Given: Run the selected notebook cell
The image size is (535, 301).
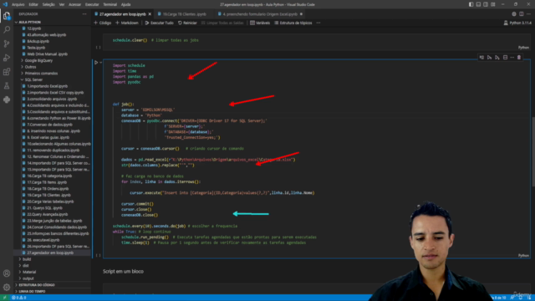Looking at the screenshot, I should tap(96, 63).
